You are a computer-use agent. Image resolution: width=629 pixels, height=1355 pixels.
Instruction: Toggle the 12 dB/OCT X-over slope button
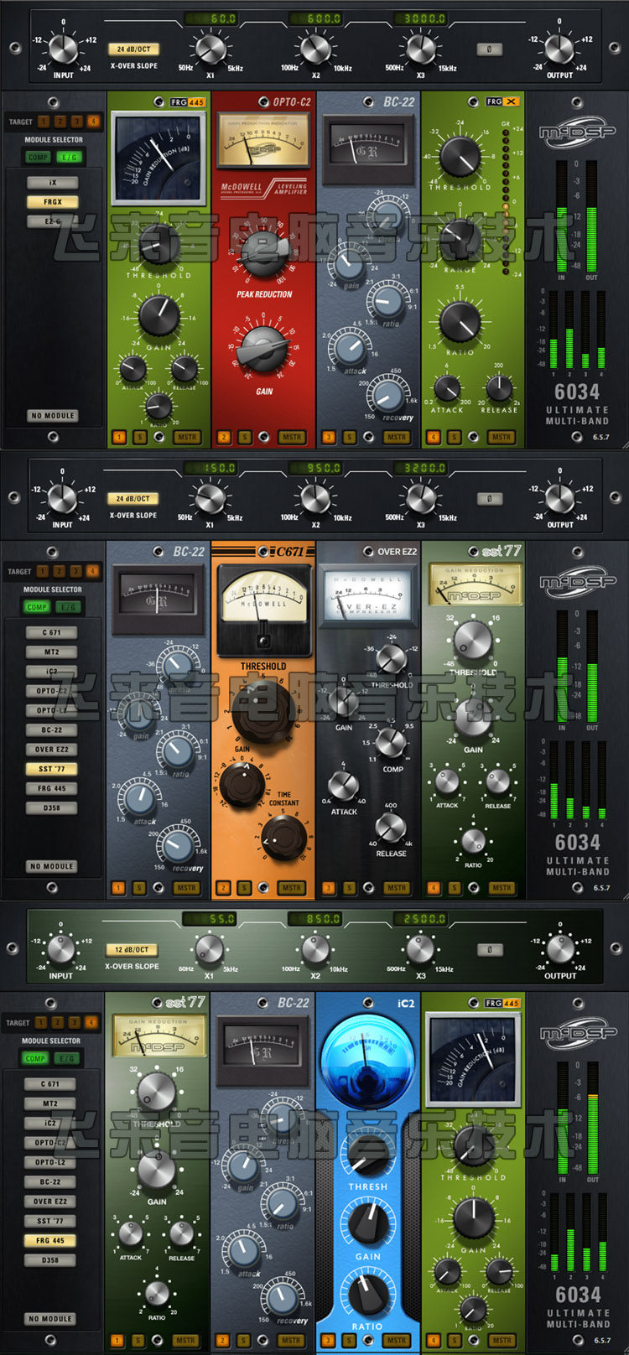pos(132,950)
